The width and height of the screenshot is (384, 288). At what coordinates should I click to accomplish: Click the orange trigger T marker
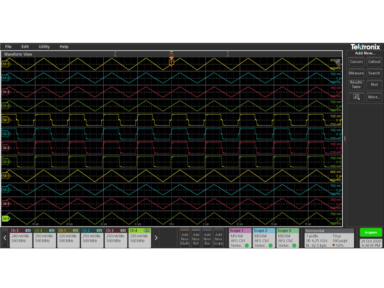click(x=171, y=62)
